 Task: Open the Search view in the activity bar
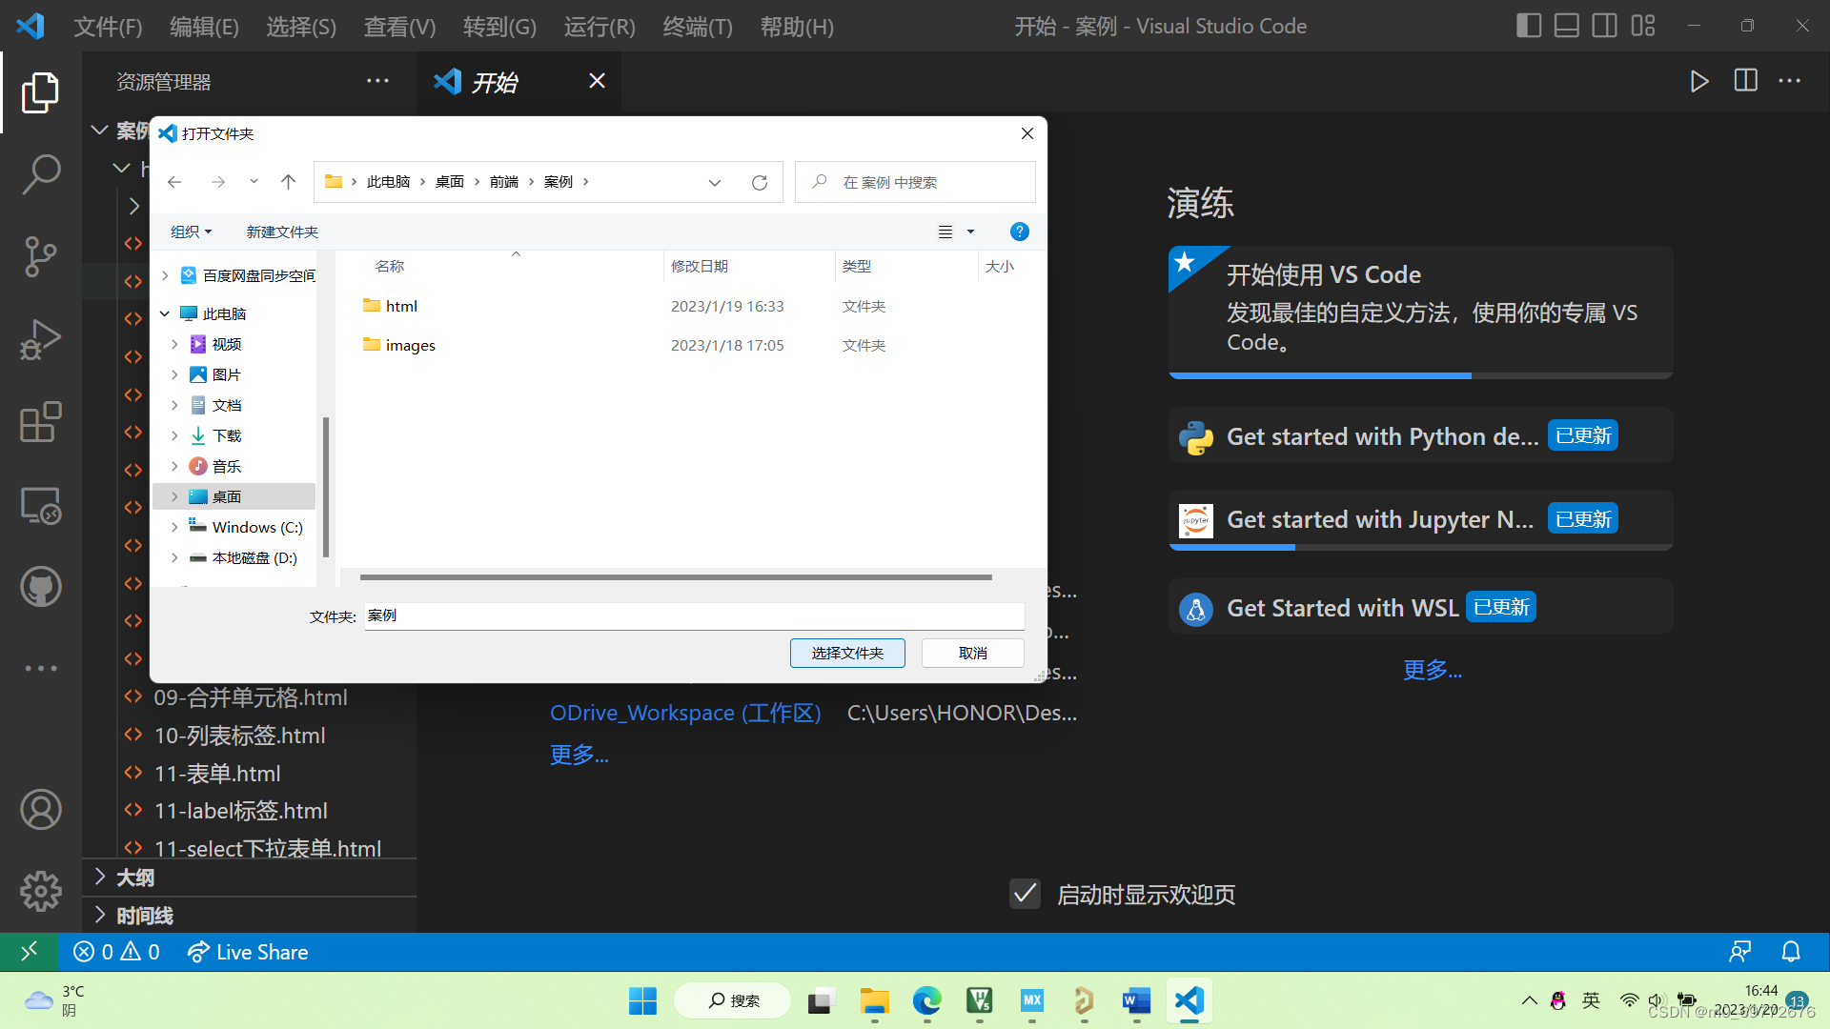coord(40,174)
